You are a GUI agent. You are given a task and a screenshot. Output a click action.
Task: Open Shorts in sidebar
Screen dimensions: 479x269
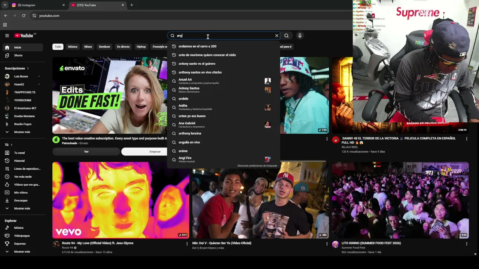pyautogui.click(x=23, y=55)
